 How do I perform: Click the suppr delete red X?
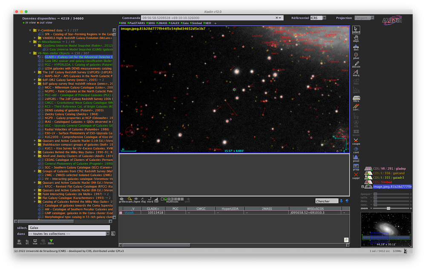tap(356, 176)
